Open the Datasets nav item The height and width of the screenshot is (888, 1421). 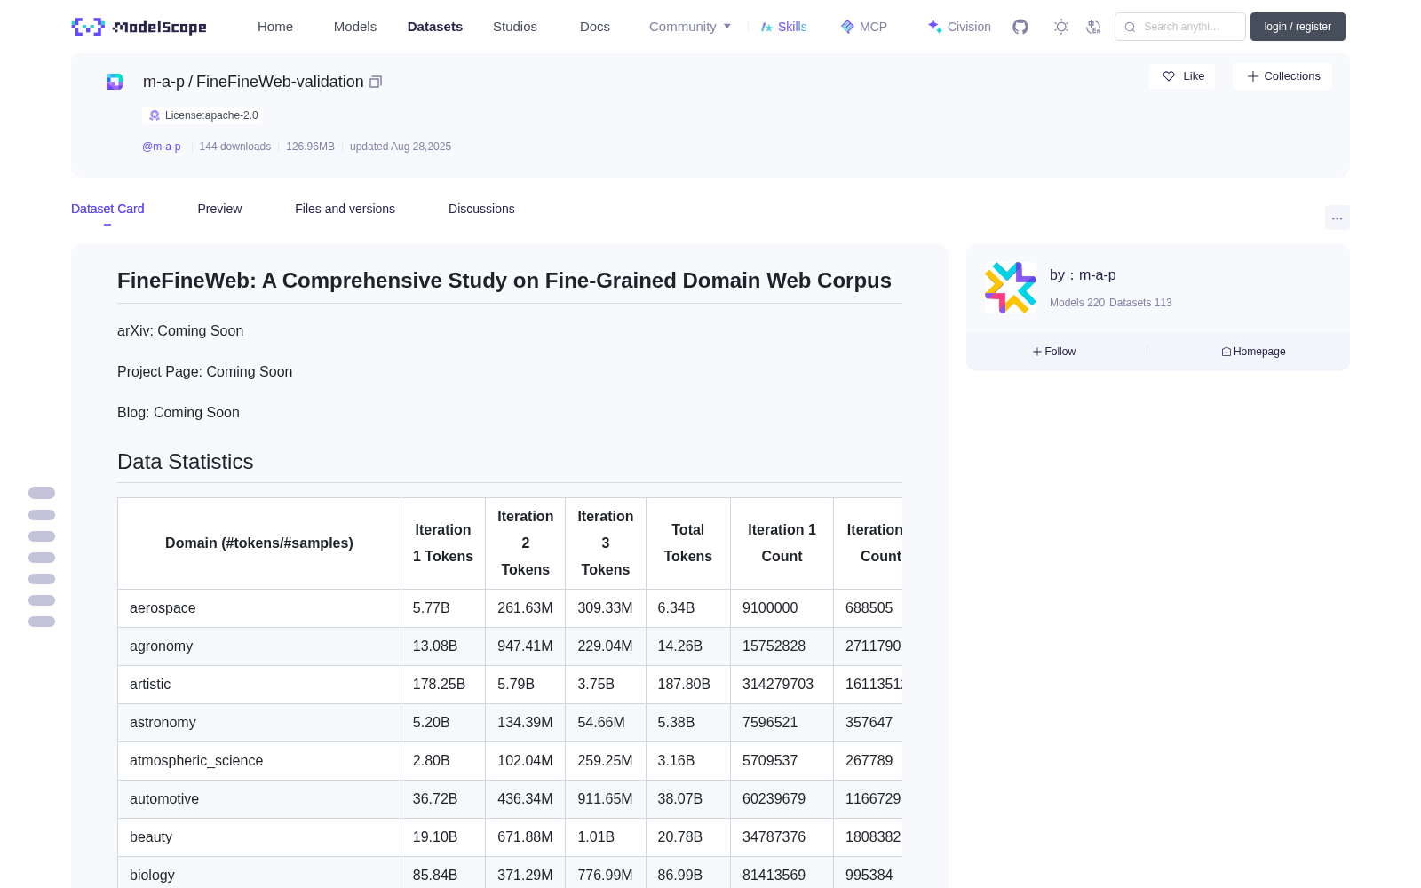pos(435,27)
